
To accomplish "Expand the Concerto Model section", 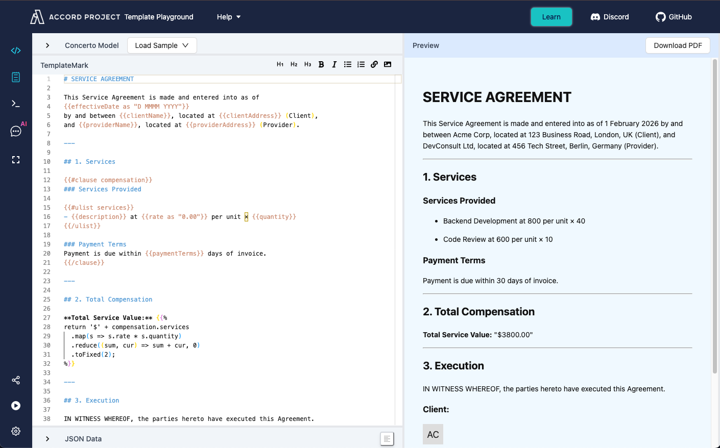I will 47,45.
